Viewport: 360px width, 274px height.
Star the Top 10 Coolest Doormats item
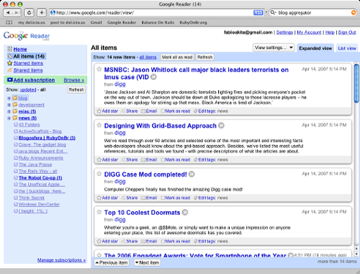point(99,212)
